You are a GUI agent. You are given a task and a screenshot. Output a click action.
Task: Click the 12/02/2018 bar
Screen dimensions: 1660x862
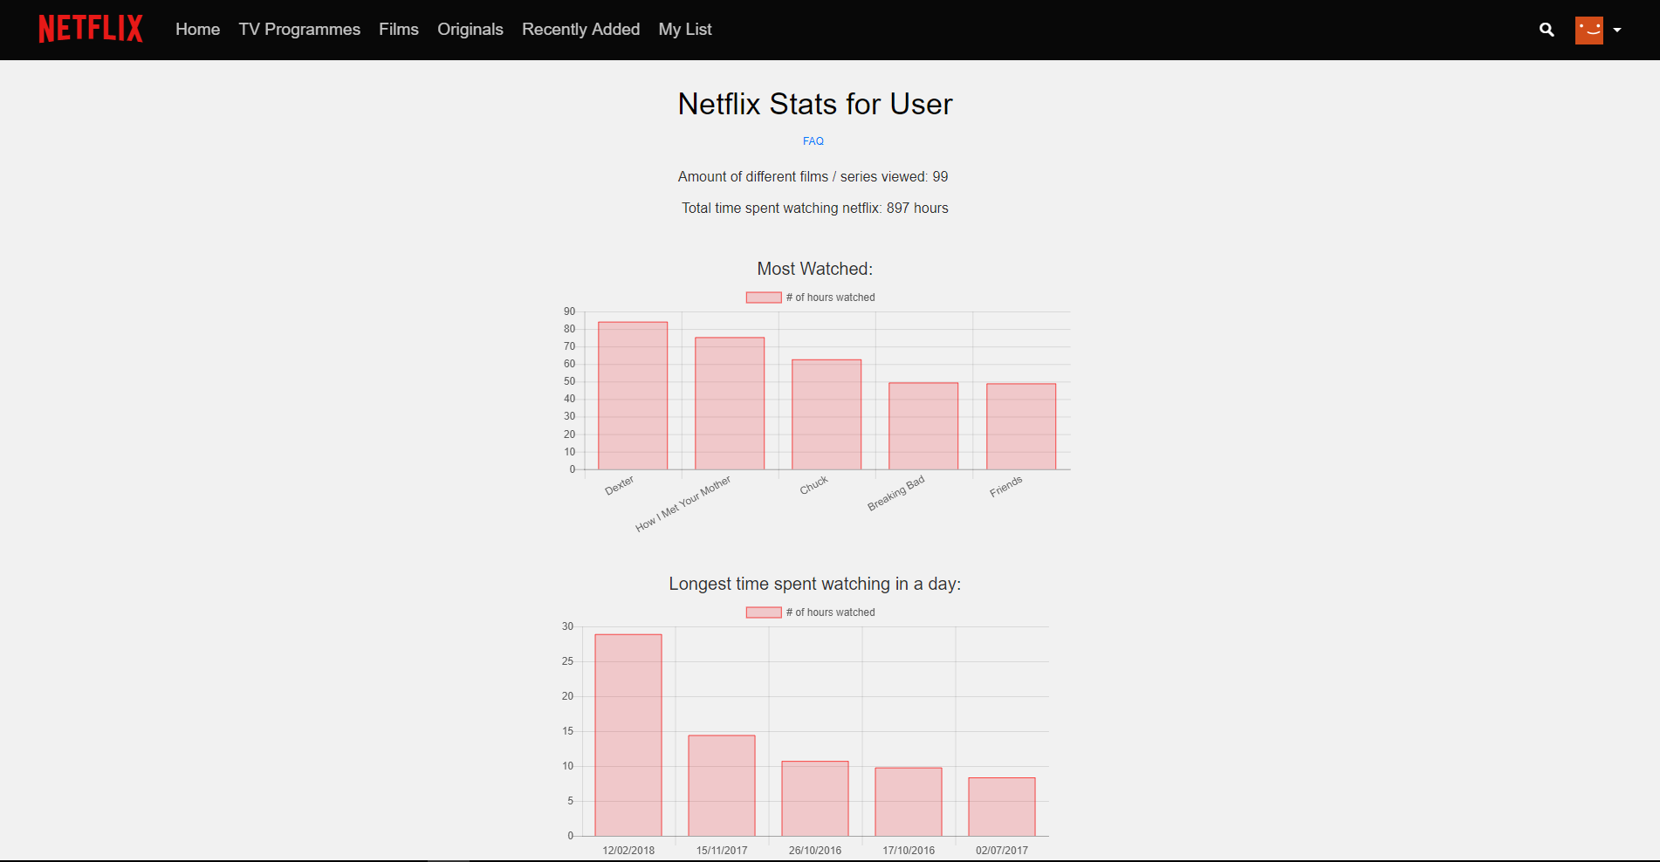[x=628, y=735]
